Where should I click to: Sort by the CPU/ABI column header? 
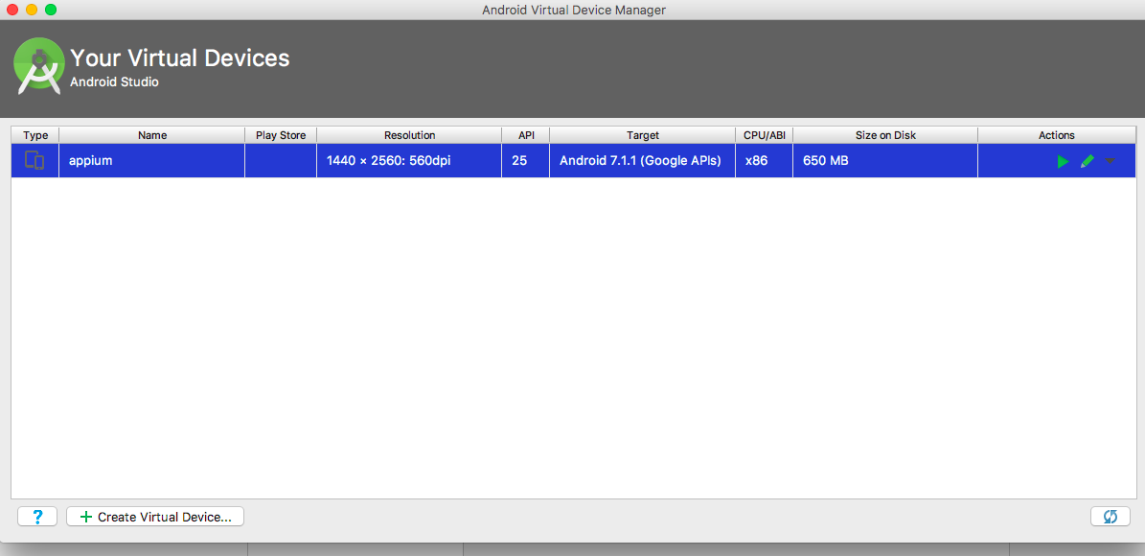(x=764, y=135)
